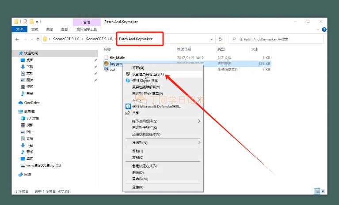Select 使用 Skype 共享 menu entry
The width and height of the screenshot is (339, 205).
[x=163, y=81]
